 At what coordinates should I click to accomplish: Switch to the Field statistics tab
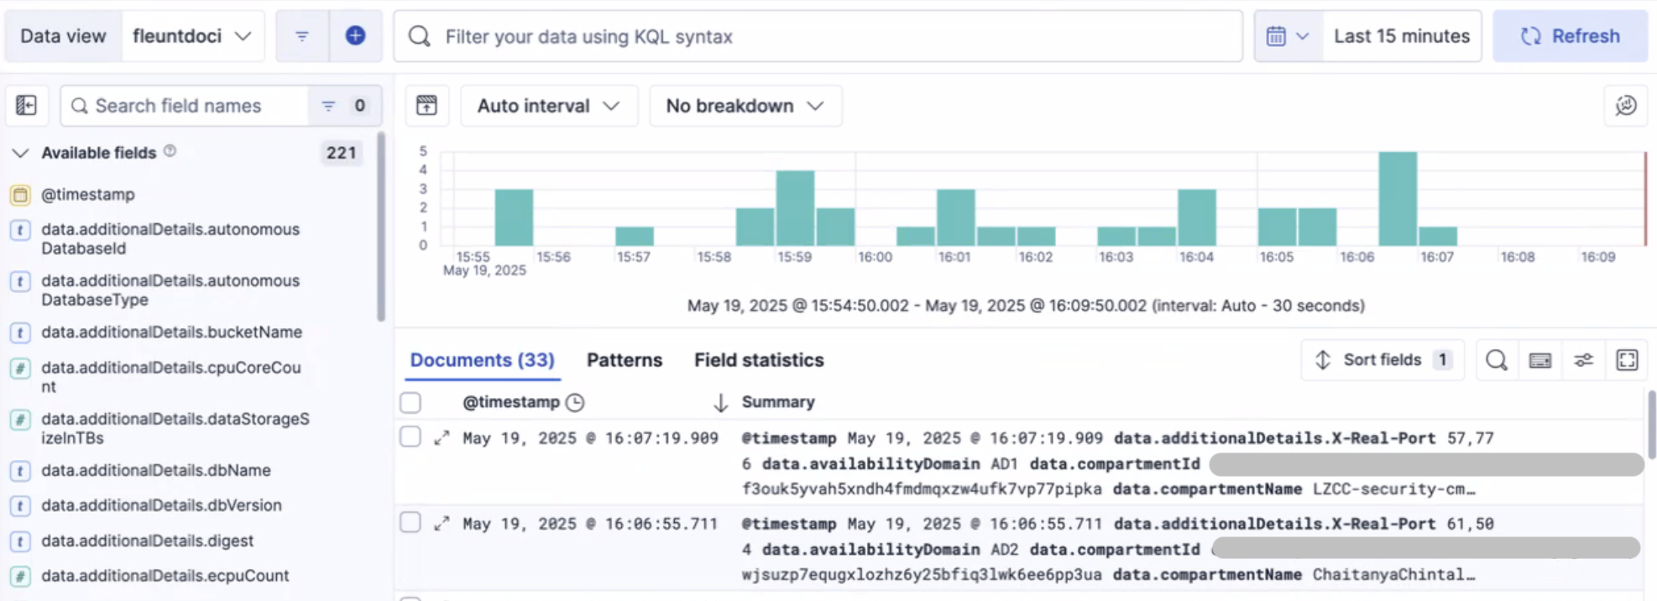coord(758,360)
